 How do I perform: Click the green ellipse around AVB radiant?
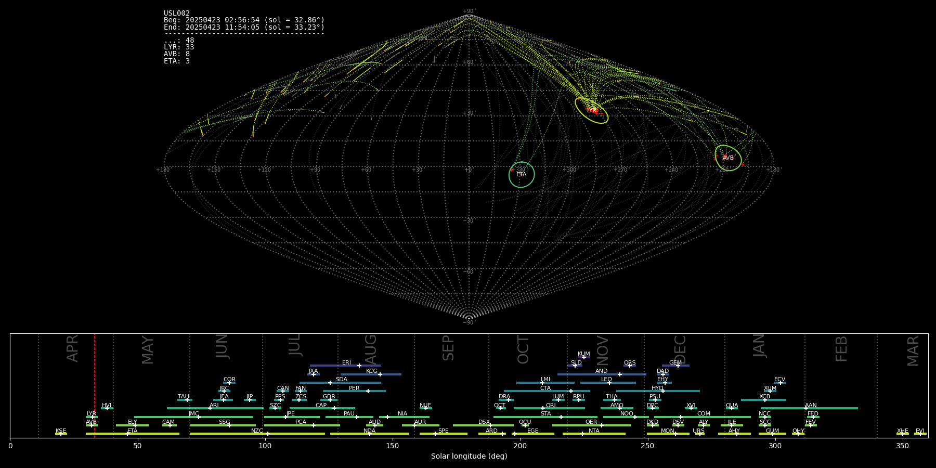click(728, 158)
